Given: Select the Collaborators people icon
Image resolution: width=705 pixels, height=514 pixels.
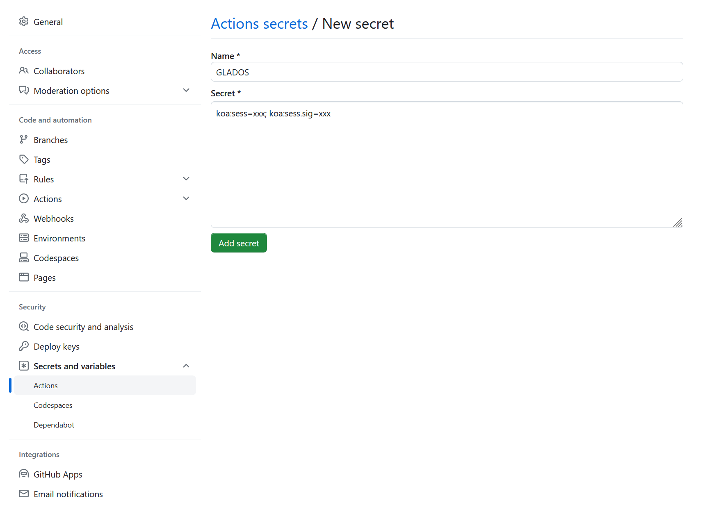Looking at the screenshot, I should click(24, 71).
